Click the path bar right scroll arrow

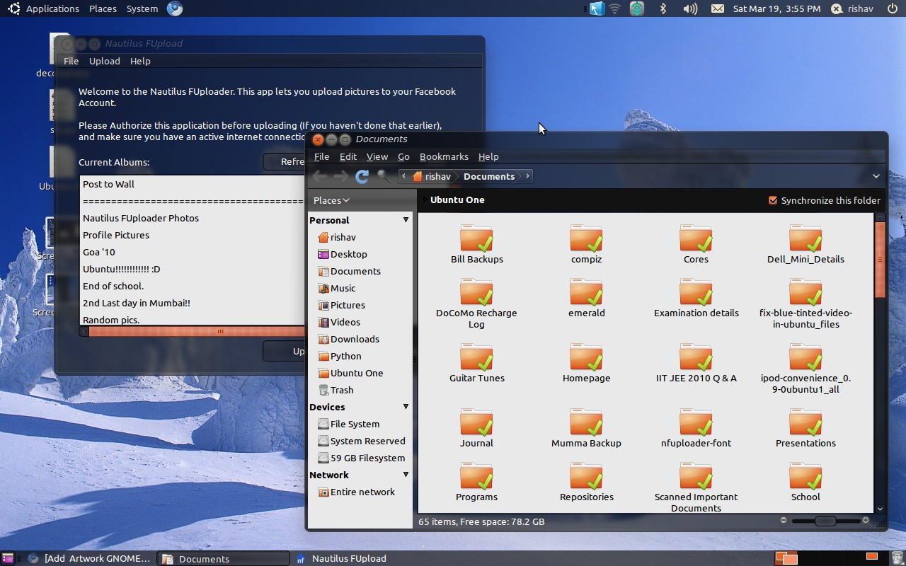tap(527, 176)
